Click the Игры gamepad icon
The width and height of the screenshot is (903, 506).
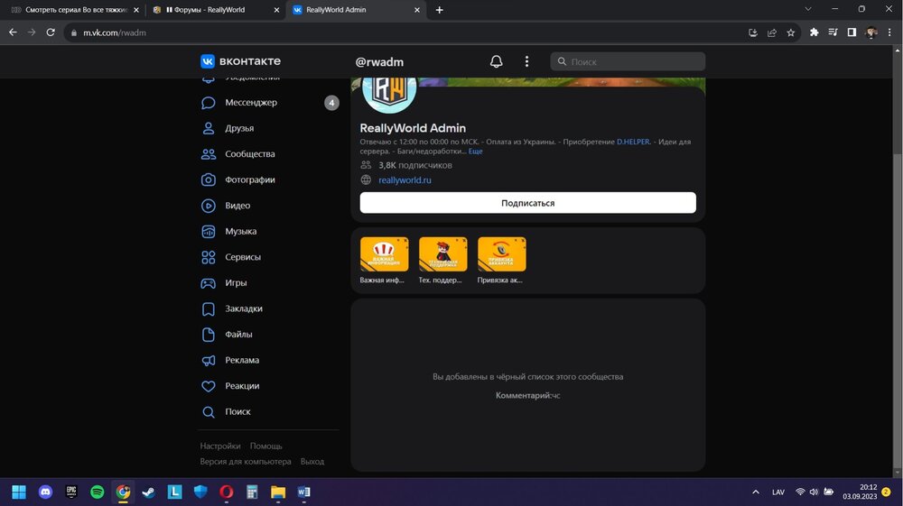[208, 283]
